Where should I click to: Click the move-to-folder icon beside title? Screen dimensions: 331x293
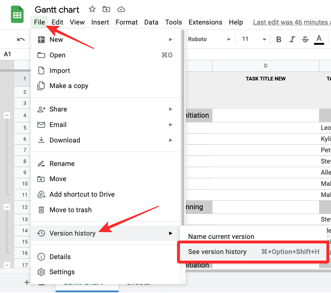click(x=106, y=9)
